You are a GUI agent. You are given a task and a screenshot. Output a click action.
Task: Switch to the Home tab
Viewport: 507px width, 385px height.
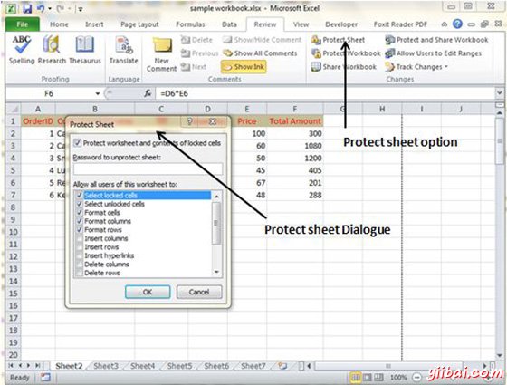coord(59,24)
